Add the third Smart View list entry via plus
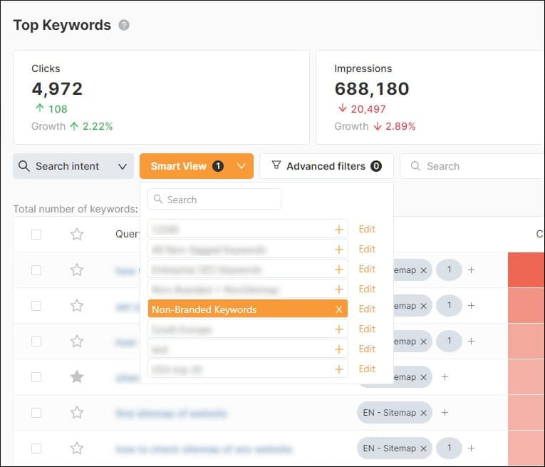 point(339,270)
